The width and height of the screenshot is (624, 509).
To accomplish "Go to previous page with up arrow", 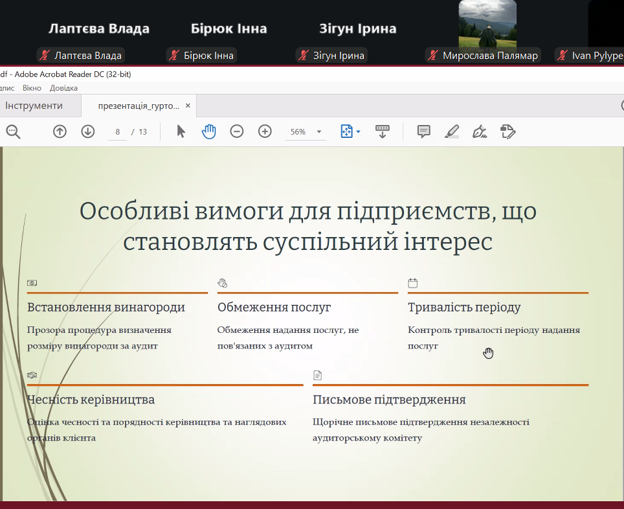I will pos(60,131).
